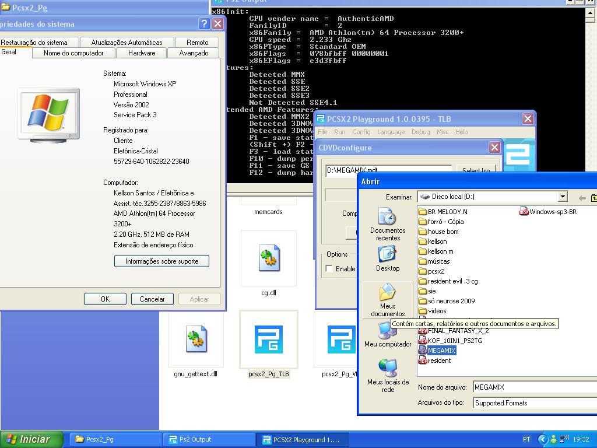The image size is (597, 448).
Task: Click the Informações sobre suporte button
Action: 162,261
